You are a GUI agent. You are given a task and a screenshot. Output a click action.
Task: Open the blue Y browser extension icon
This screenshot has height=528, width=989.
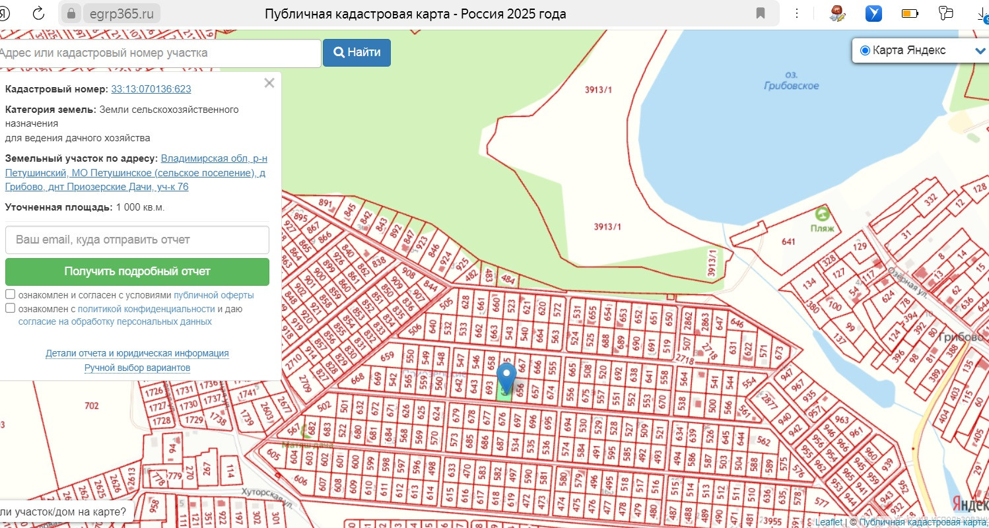point(874,13)
